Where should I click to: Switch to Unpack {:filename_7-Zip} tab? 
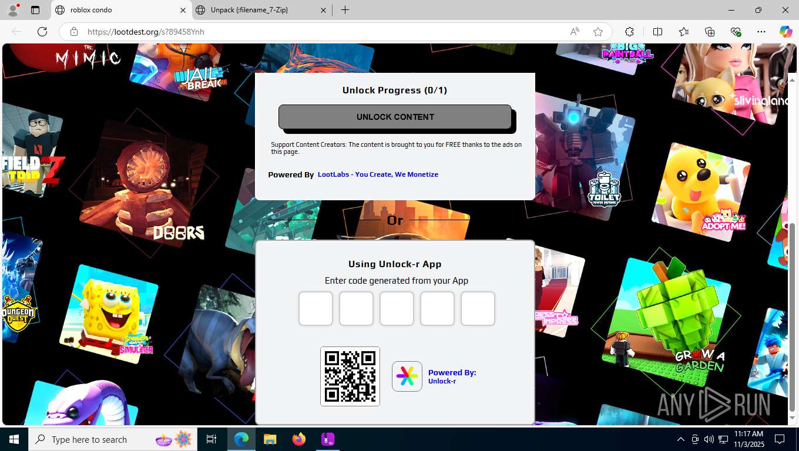[261, 10]
